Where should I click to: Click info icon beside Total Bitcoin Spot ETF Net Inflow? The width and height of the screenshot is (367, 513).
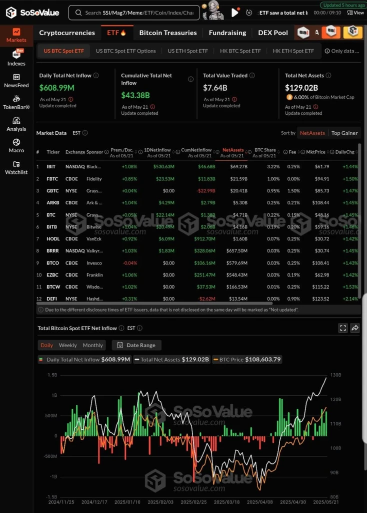121,328
